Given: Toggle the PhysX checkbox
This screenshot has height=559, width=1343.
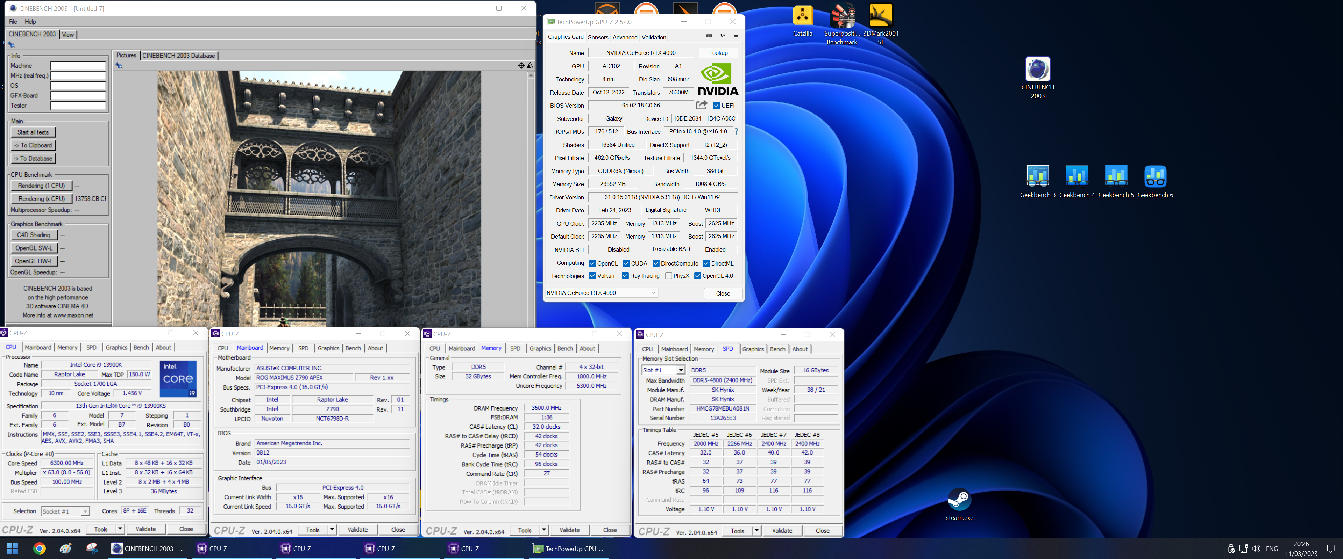Looking at the screenshot, I should point(668,276).
